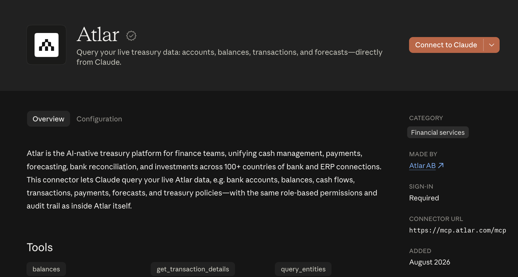Switch to the Configuration tab
The image size is (518, 277).
click(99, 119)
